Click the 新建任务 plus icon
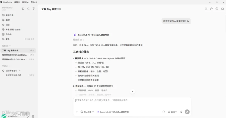 point(3,15)
